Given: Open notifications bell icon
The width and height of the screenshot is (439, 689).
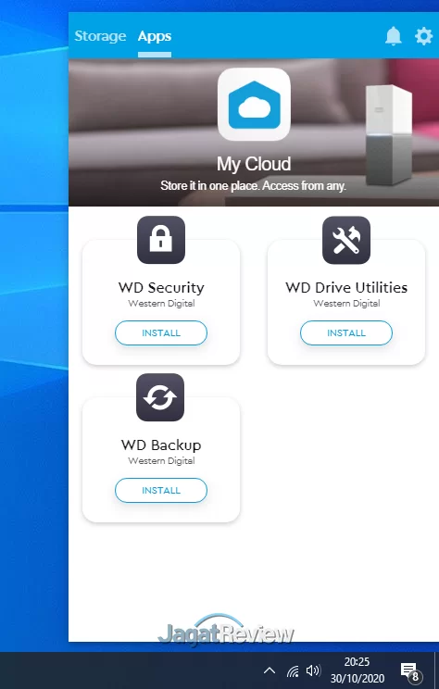Looking at the screenshot, I should point(394,36).
